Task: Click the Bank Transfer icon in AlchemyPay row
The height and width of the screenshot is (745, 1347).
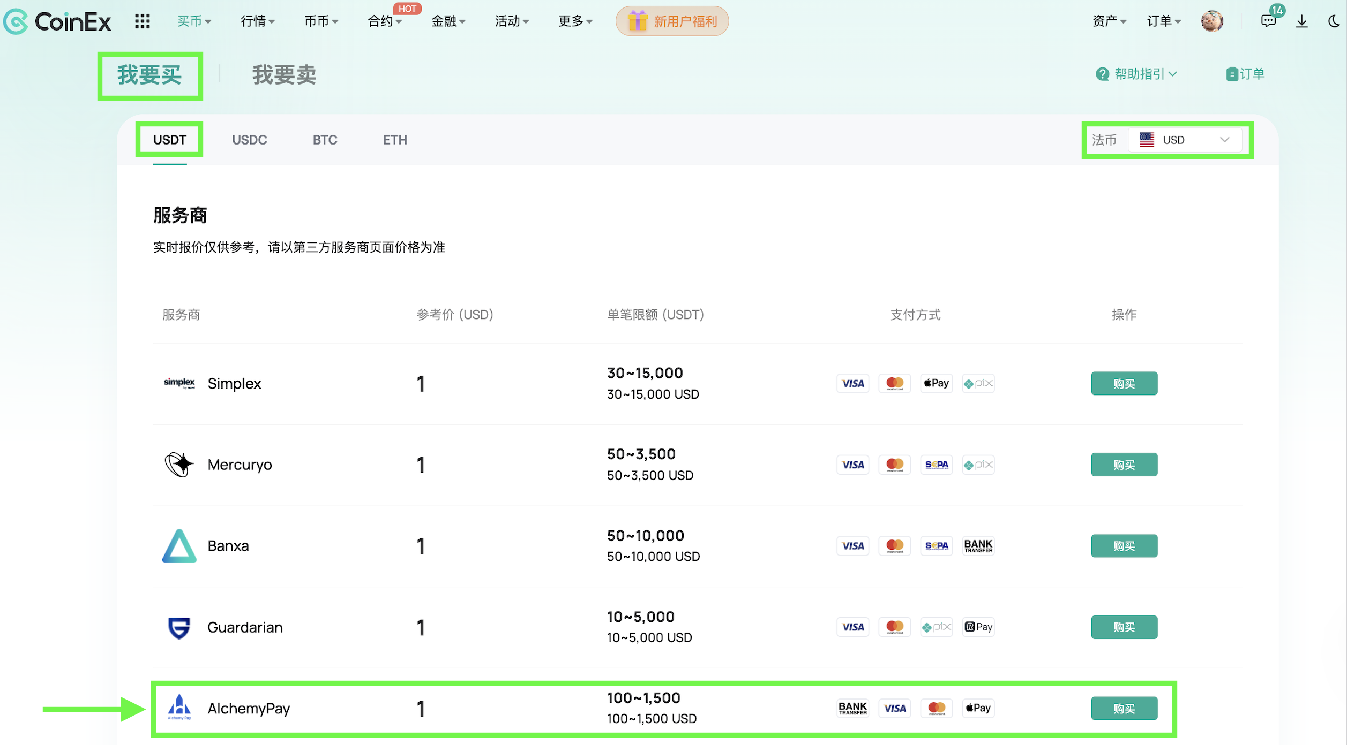Action: click(853, 708)
